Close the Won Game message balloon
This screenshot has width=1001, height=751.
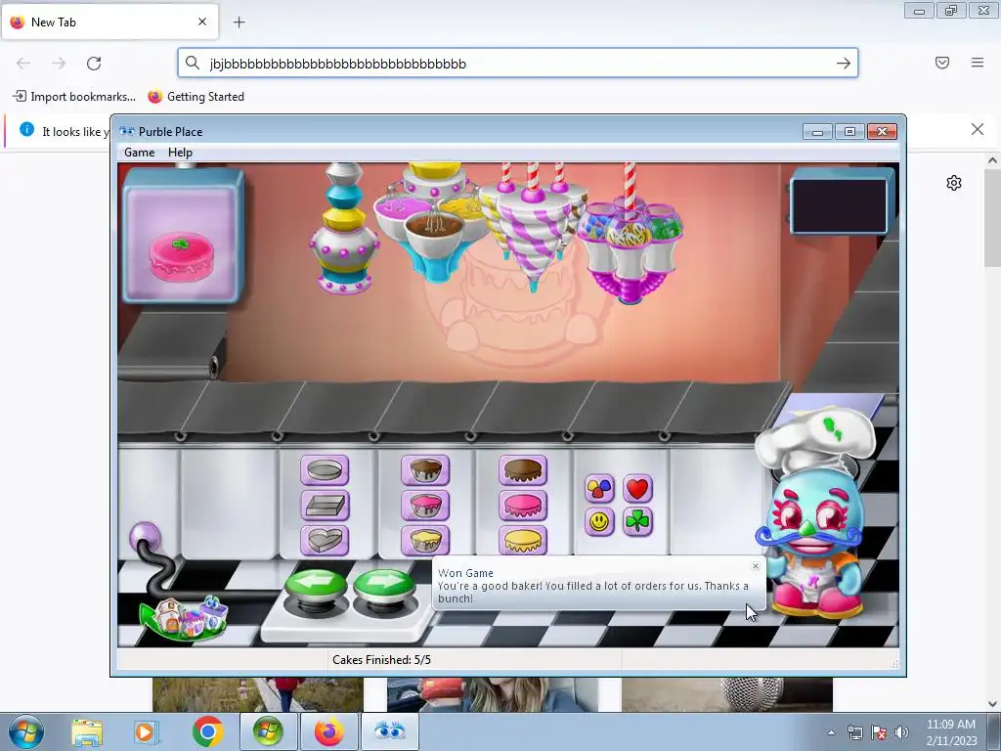[756, 566]
